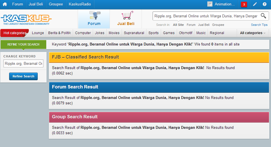
Task: Click the magnifying glass search icon
Action: coord(263,16)
